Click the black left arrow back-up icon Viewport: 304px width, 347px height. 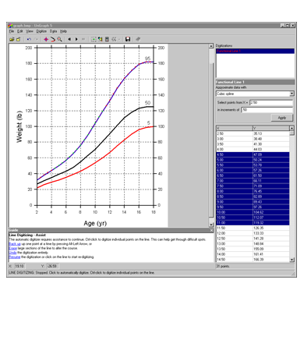click(x=69, y=39)
